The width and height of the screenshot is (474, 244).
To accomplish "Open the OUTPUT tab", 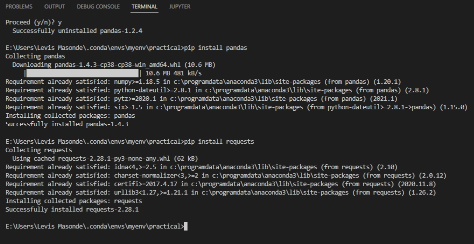I will pos(54,6).
